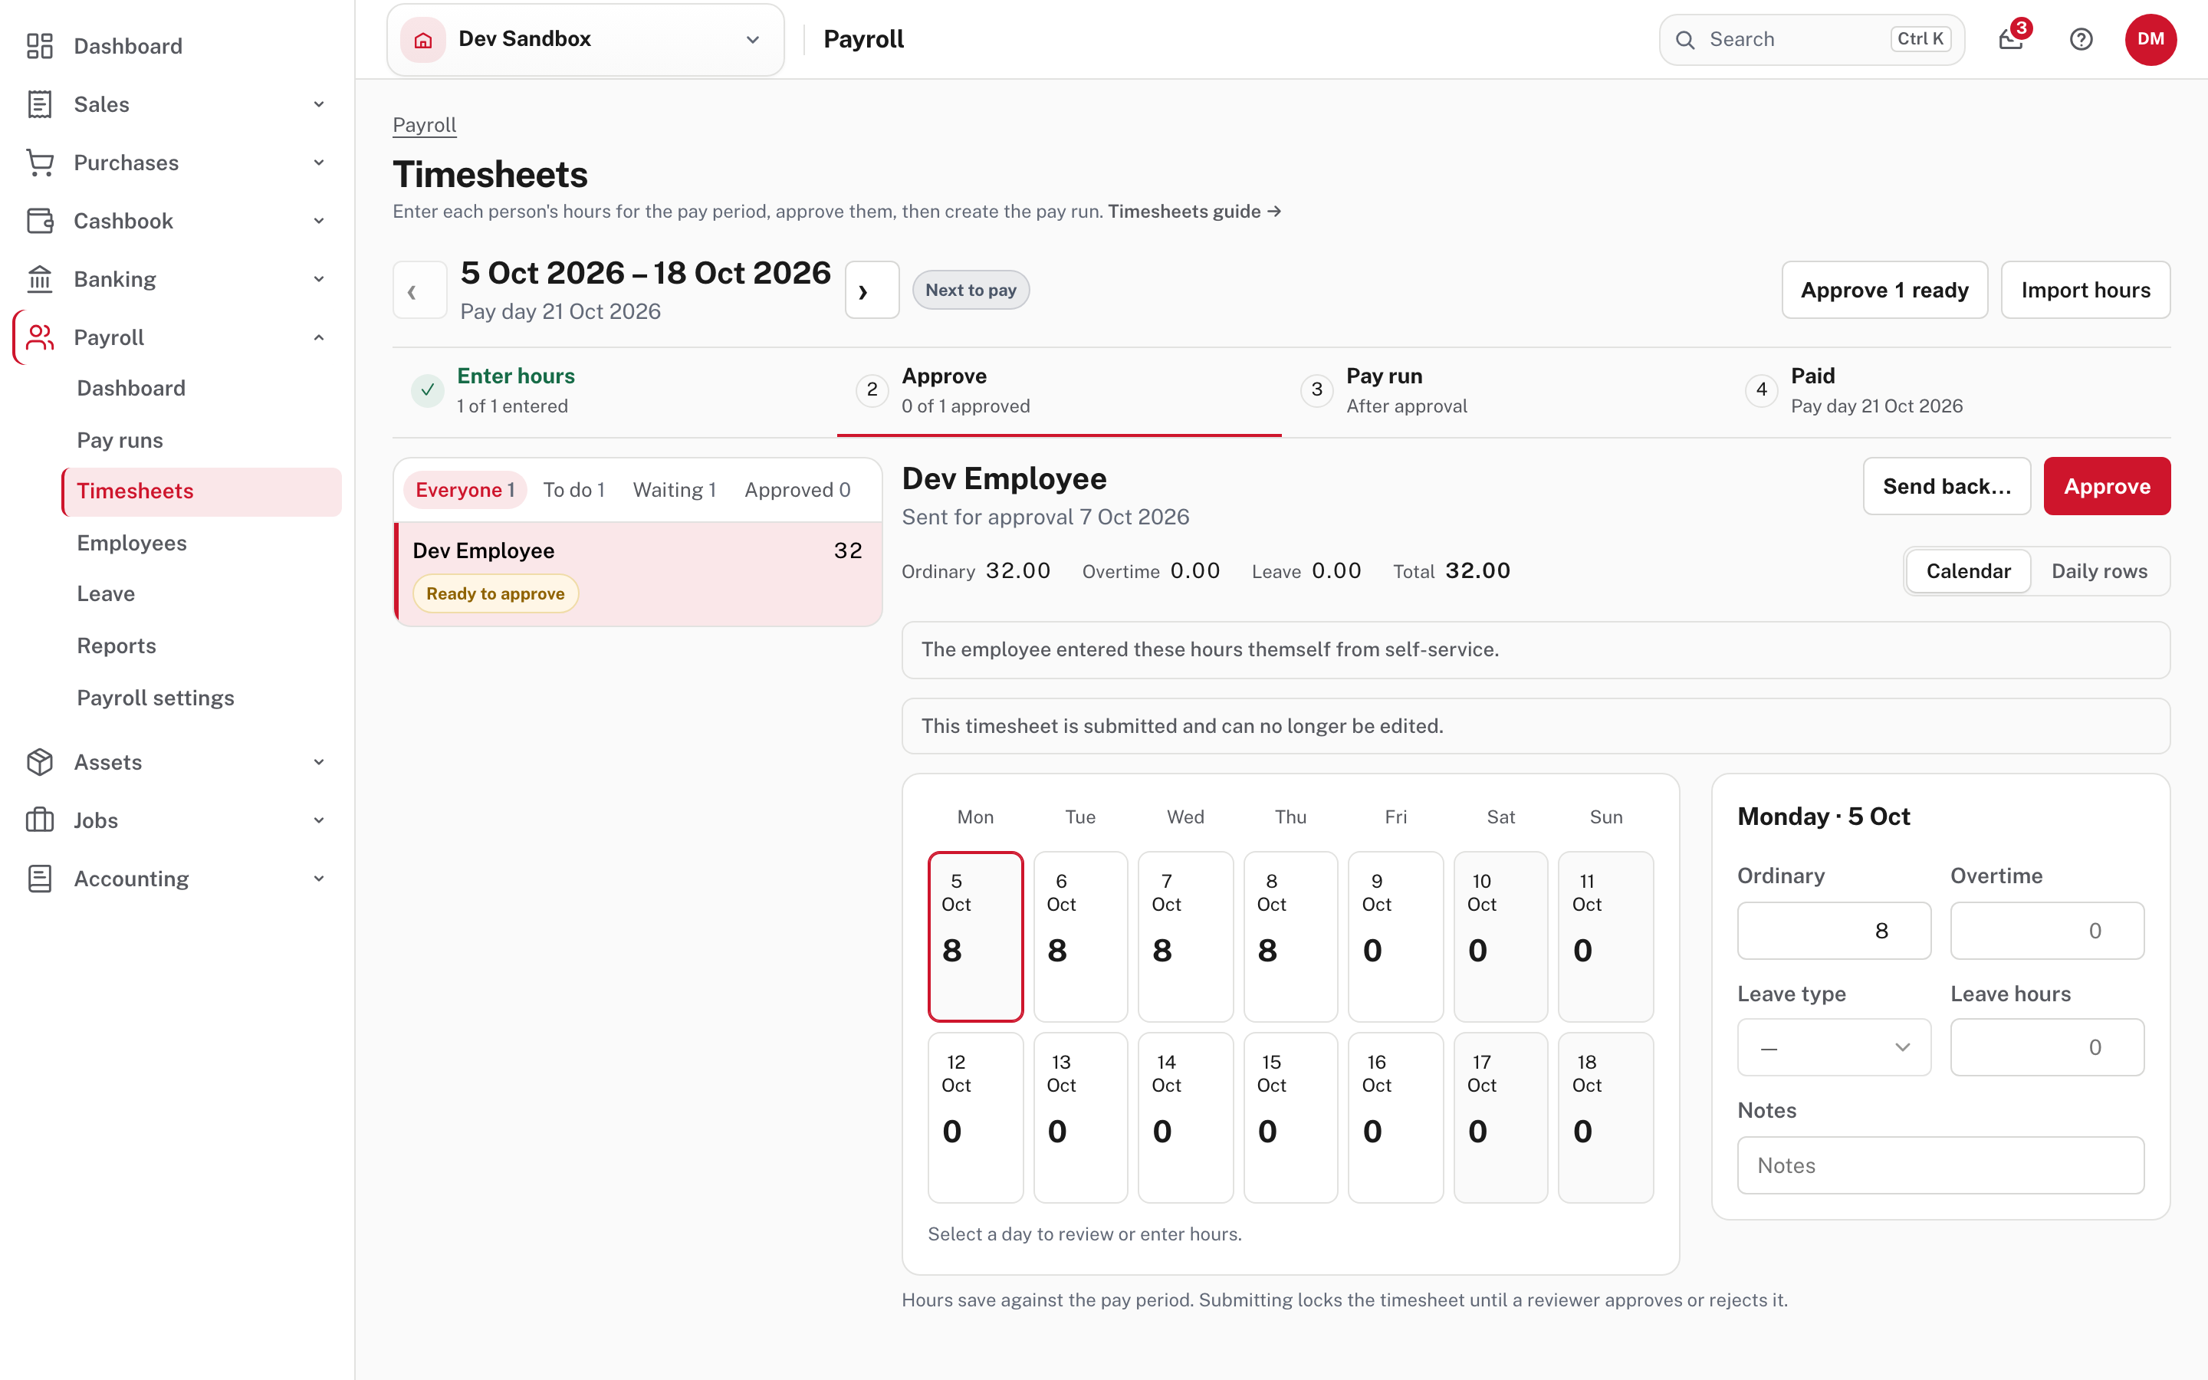Click the red Approve button
2208x1380 pixels.
(x=2107, y=487)
